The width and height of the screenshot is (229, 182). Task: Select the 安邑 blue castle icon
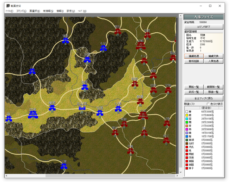click(85, 87)
